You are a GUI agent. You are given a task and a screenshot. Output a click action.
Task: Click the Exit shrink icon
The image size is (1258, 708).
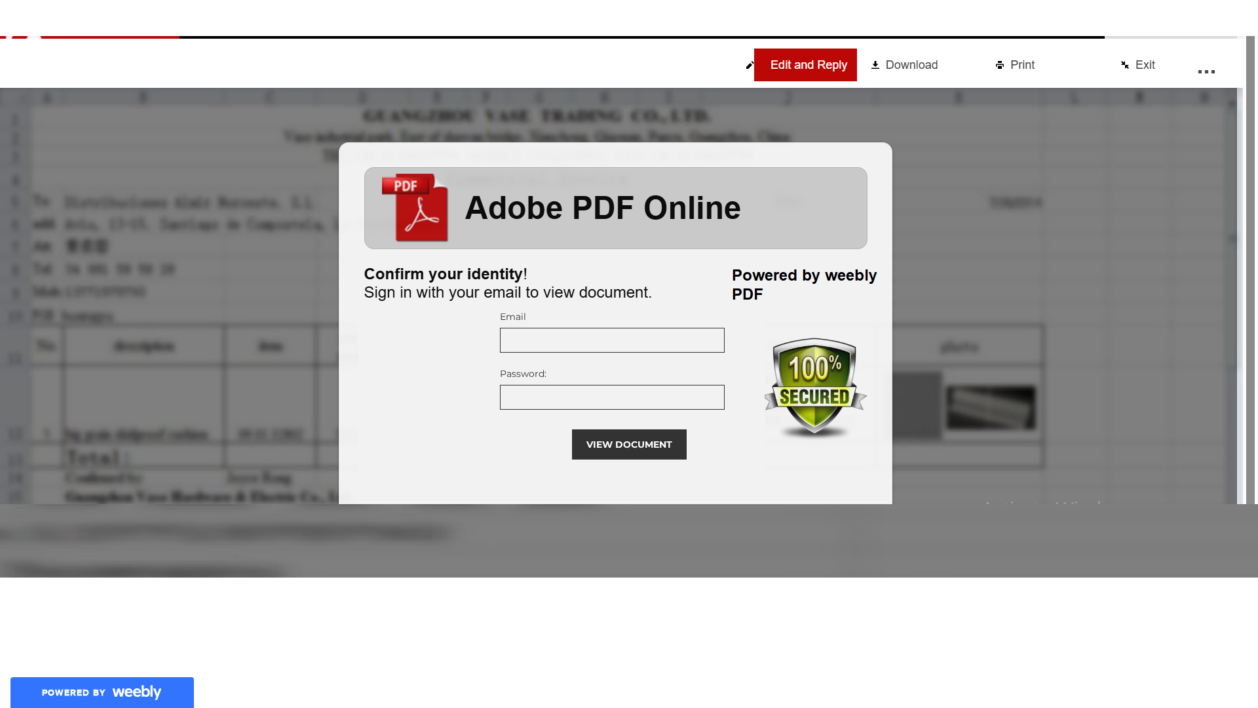click(1125, 65)
